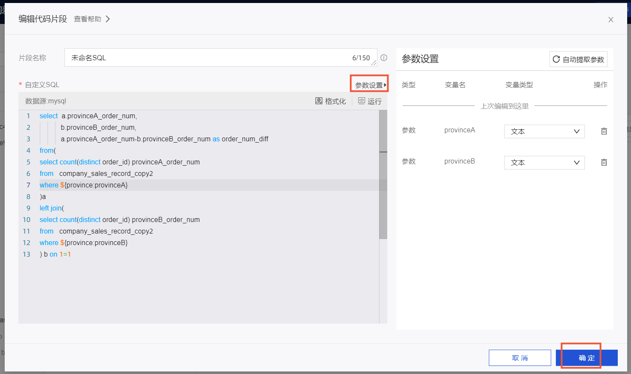Click line 8 ')a'
Viewport: 631px width, 374px height.
coord(43,196)
